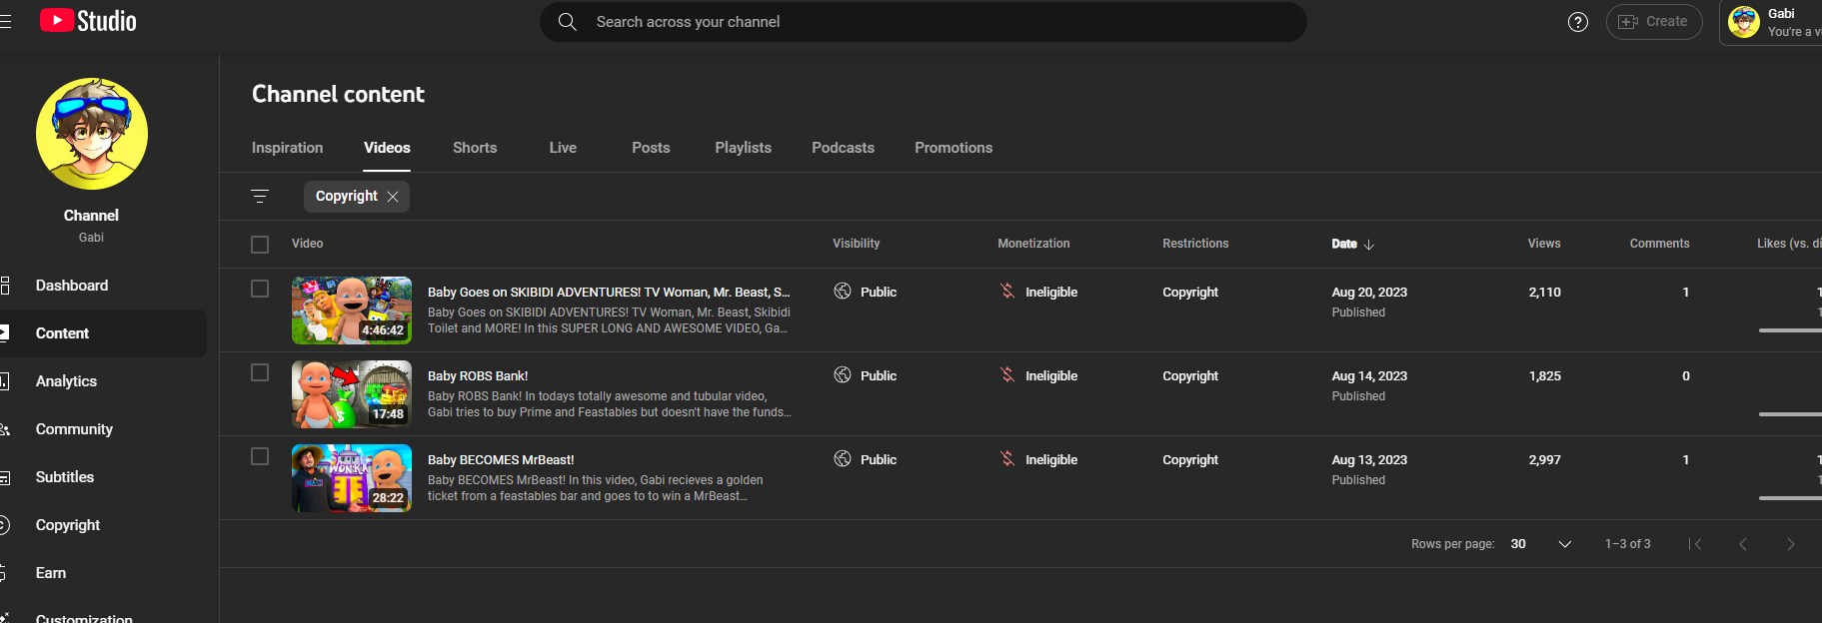
Task: Switch to the Playlists tab
Action: coord(744,148)
